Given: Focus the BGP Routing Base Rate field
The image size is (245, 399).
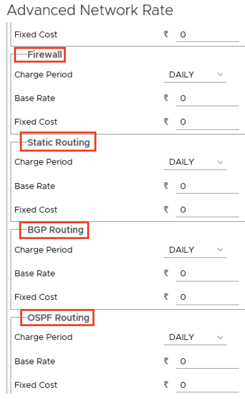Looking at the screenshot, I should click(x=207, y=274).
